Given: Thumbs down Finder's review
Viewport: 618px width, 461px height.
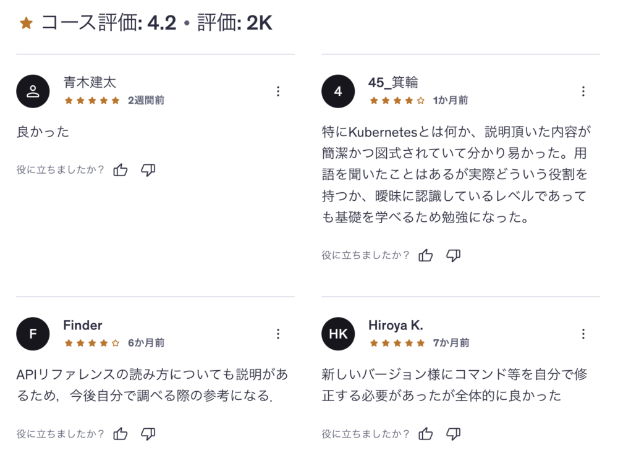Looking at the screenshot, I should point(148,434).
